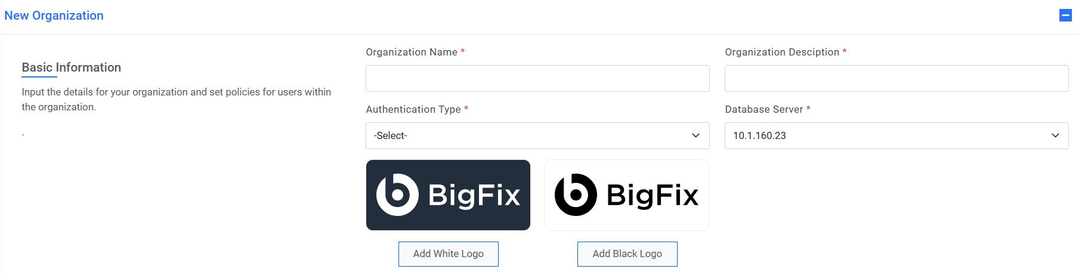1088x278 pixels.
Task: Click the Add White Logo button
Action: click(448, 254)
